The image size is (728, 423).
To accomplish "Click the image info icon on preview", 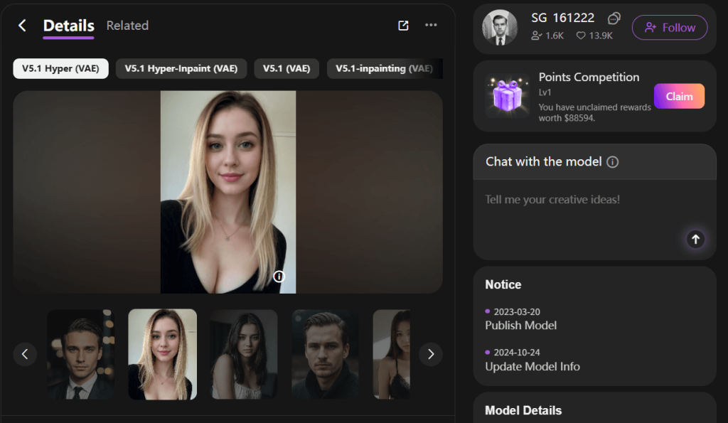I will click(279, 277).
